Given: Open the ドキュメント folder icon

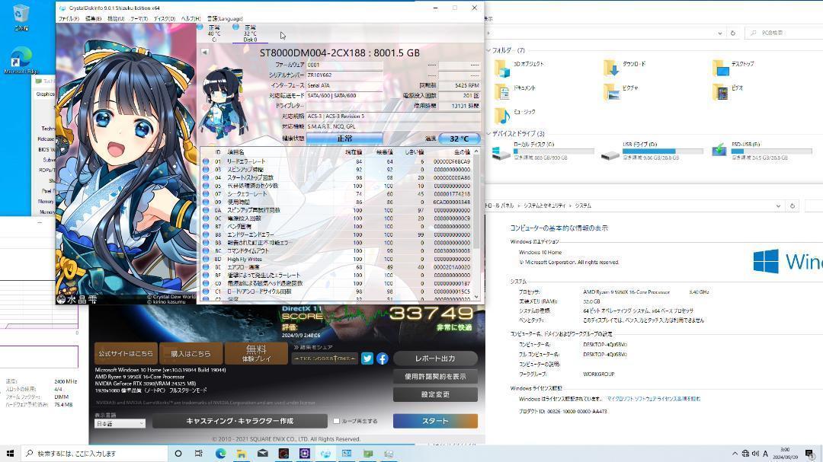Looking at the screenshot, I should point(502,92).
